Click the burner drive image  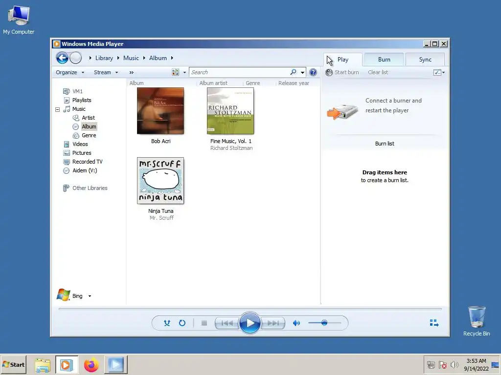pos(342,112)
